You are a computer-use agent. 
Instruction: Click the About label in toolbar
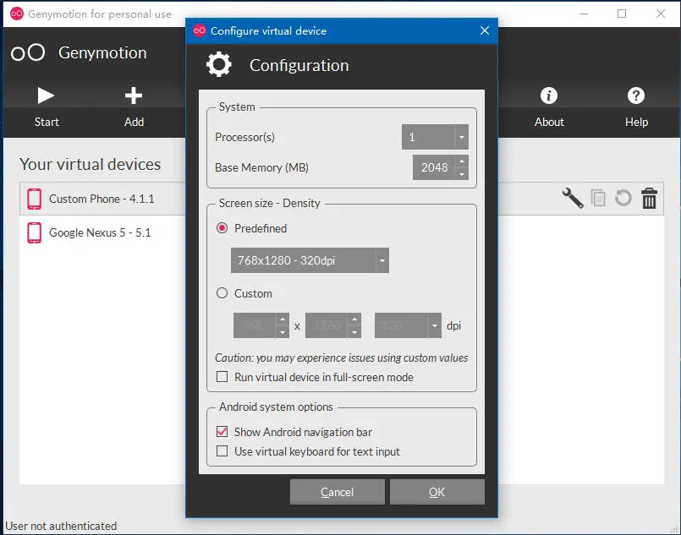tap(549, 122)
